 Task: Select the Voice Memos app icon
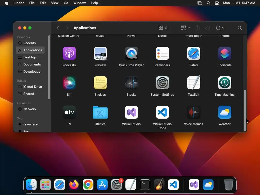[193, 112]
